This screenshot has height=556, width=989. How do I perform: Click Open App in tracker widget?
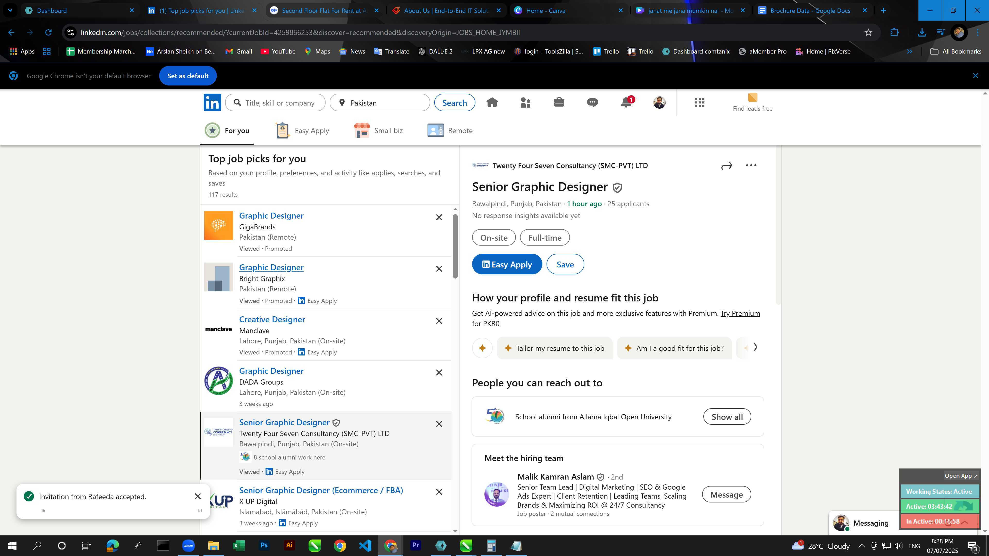[961, 476]
